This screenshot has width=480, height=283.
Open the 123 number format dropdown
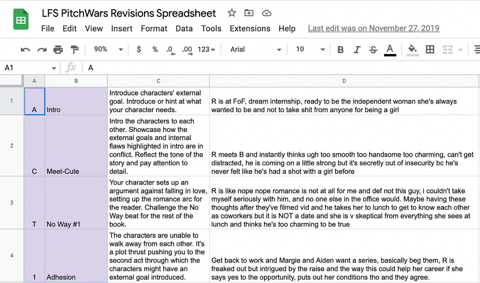pos(206,49)
